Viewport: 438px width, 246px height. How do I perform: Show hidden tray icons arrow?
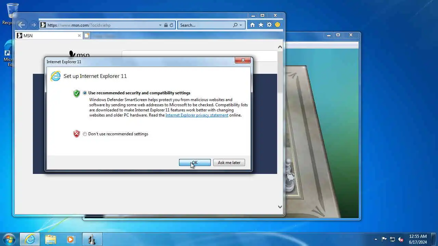[x=376, y=239]
